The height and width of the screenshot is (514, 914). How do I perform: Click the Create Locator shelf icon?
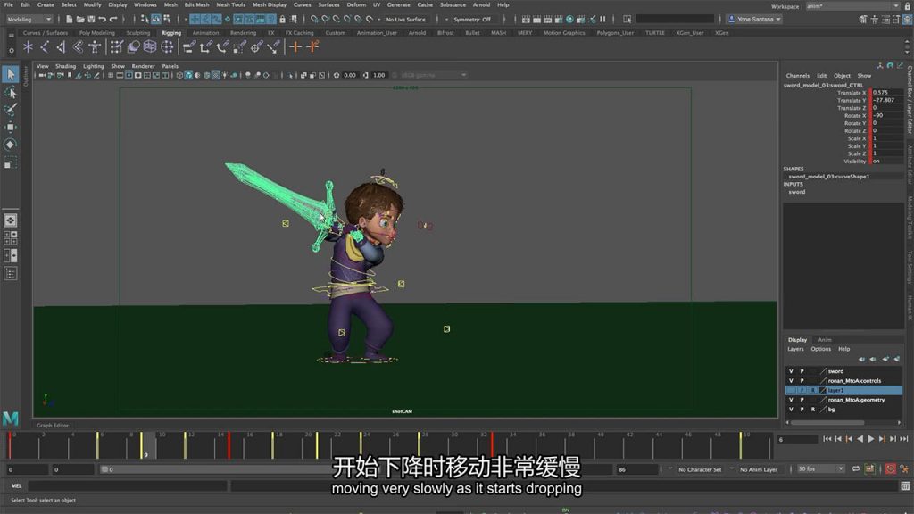(x=28, y=46)
